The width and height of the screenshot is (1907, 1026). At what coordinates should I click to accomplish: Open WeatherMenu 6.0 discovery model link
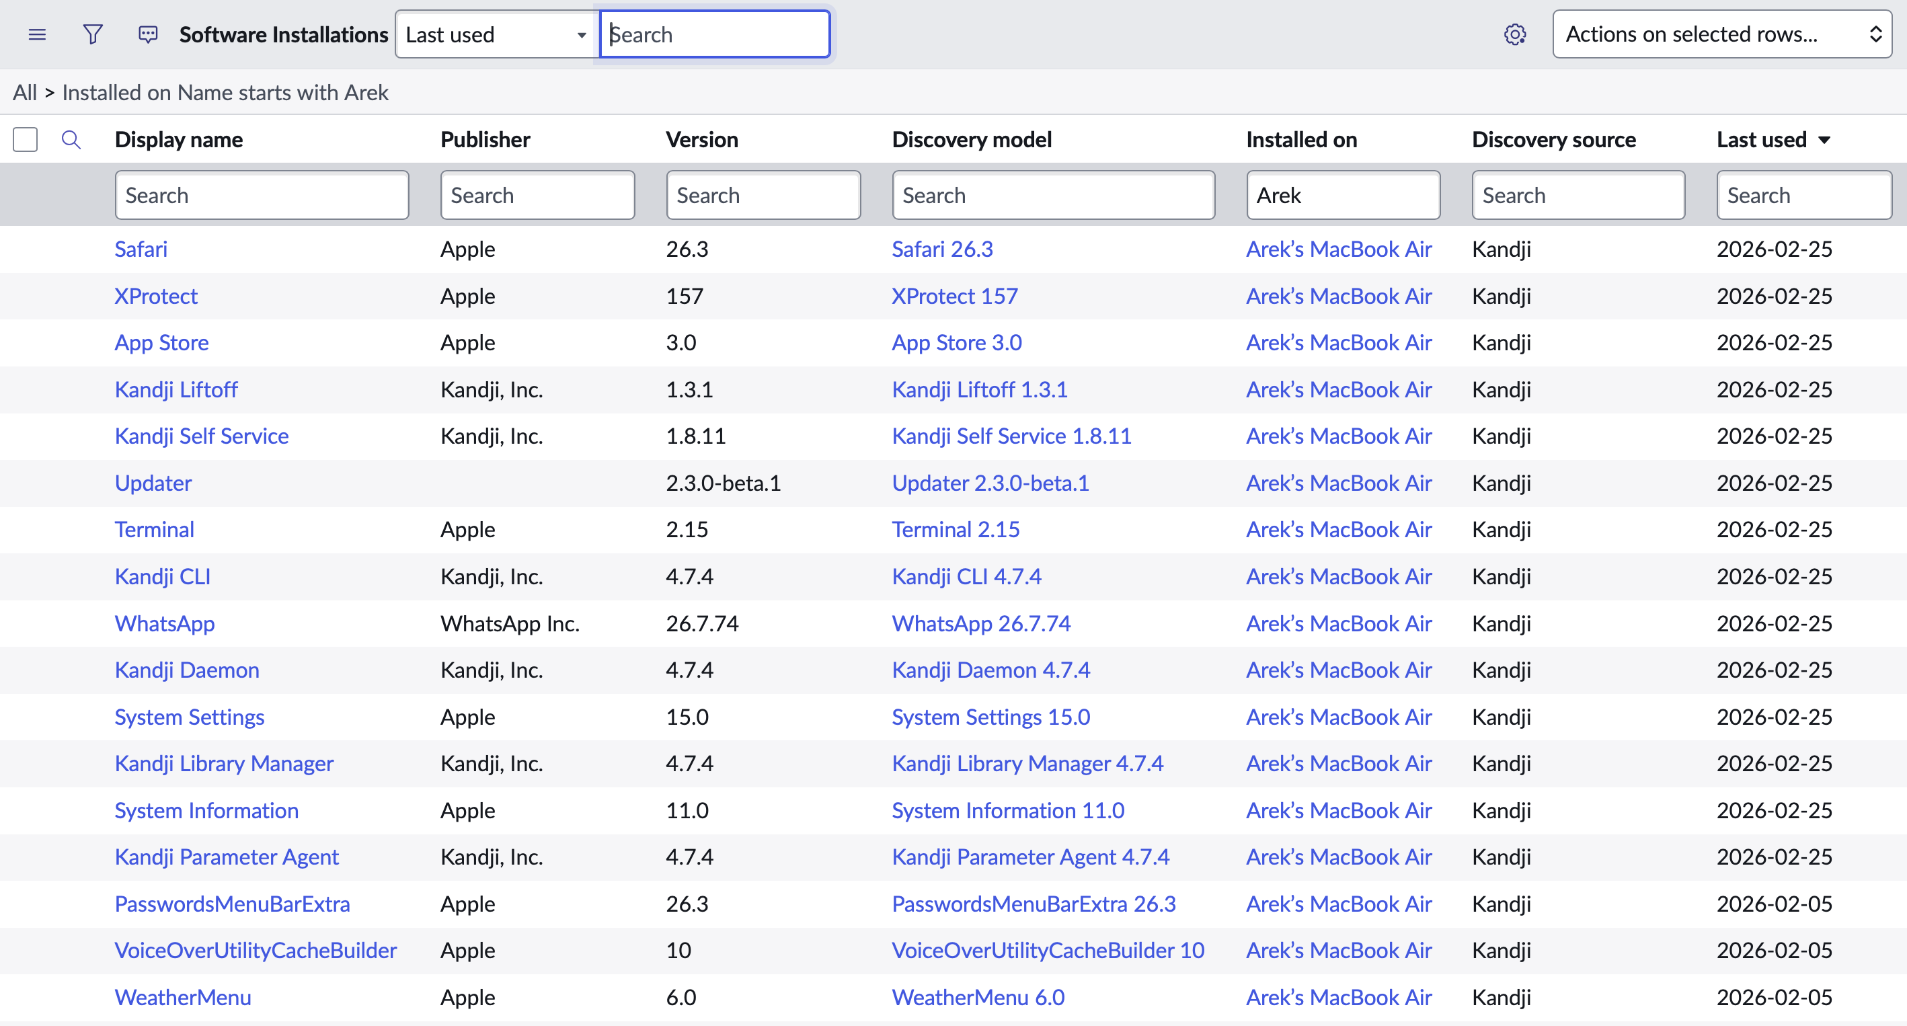(x=978, y=998)
